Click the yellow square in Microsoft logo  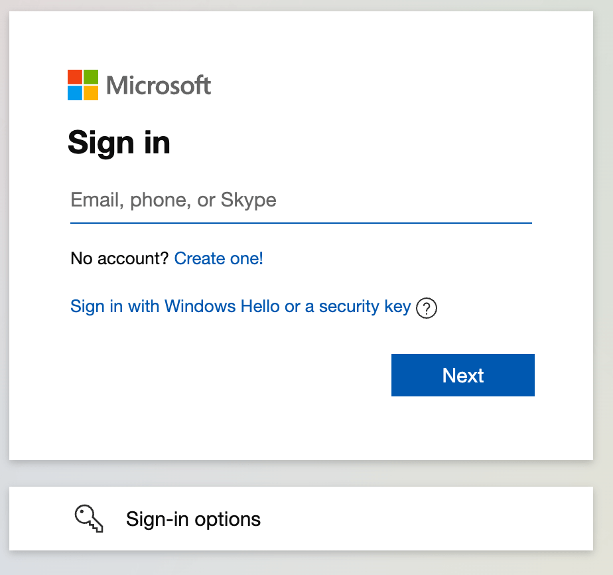[x=91, y=93]
